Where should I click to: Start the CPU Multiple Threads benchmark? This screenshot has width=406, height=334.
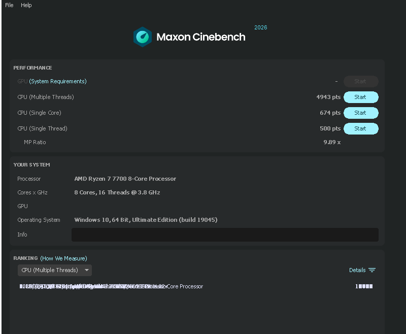pyautogui.click(x=361, y=97)
